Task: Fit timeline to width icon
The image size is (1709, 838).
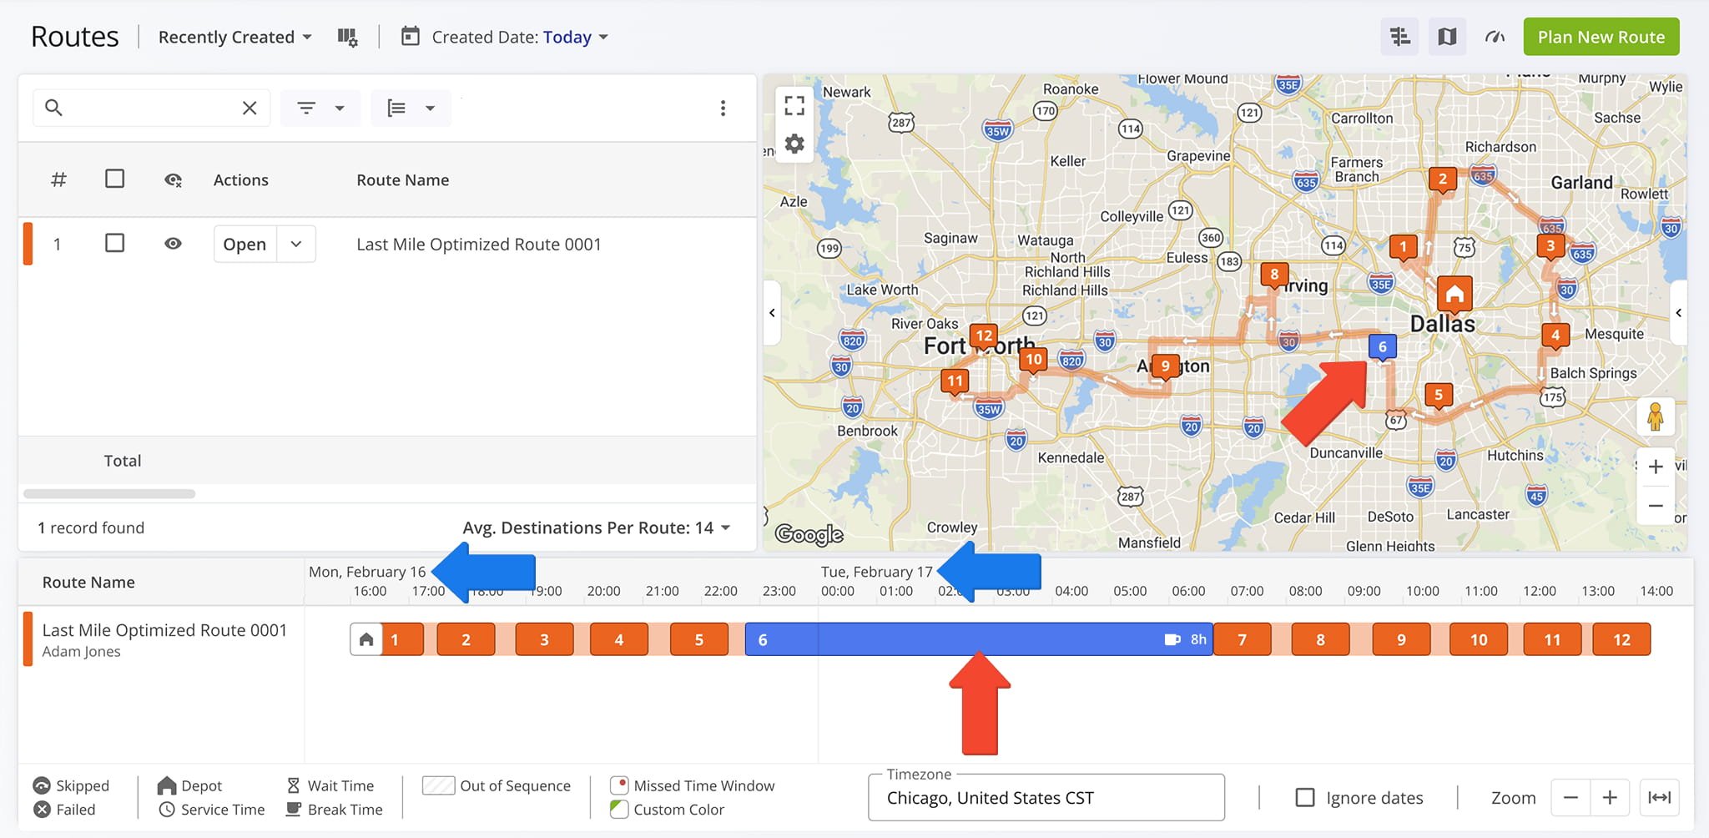Action: [x=1659, y=798]
